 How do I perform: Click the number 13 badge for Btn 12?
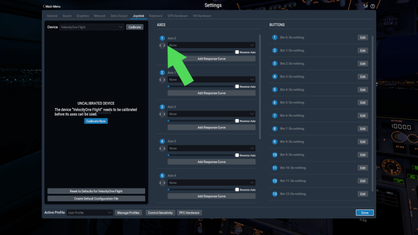click(x=275, y=194)
